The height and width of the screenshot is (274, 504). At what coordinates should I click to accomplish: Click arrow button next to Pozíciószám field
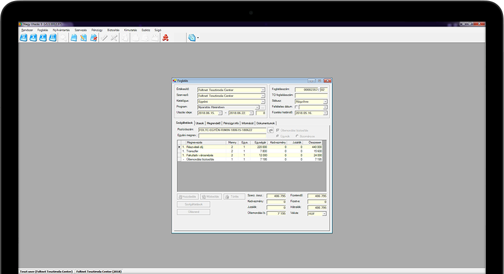[271, 130]
